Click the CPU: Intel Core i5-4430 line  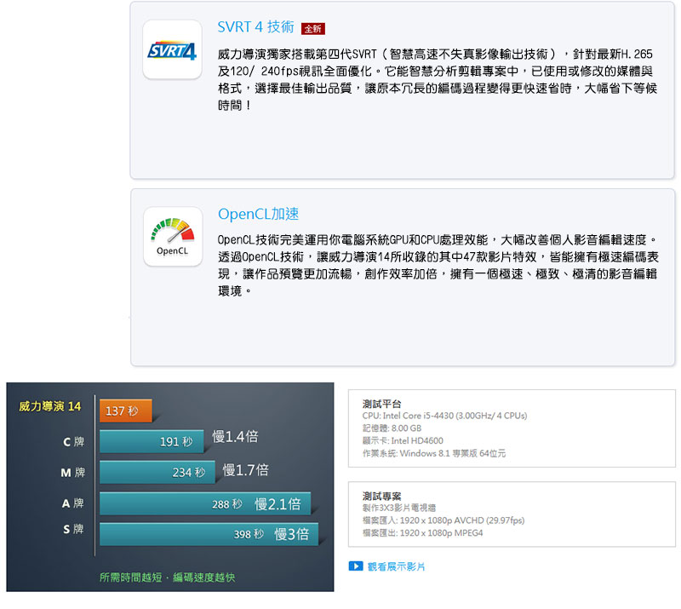[444, 416]
